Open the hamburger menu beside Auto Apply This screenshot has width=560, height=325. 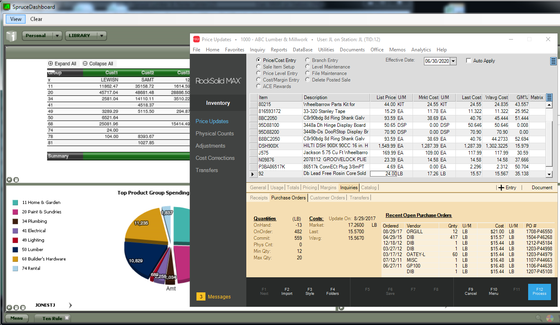[553, 61]
